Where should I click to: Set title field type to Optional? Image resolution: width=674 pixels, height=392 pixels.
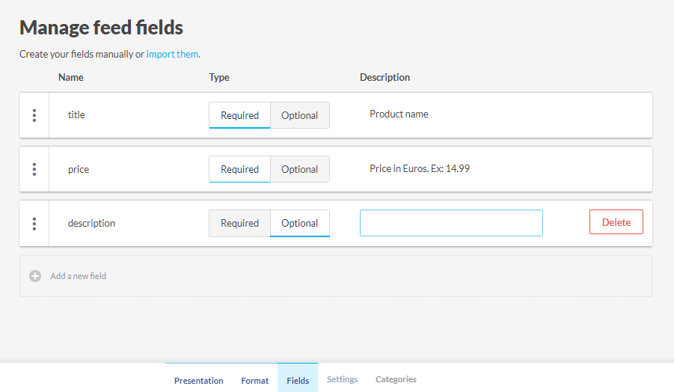(299, 115)
